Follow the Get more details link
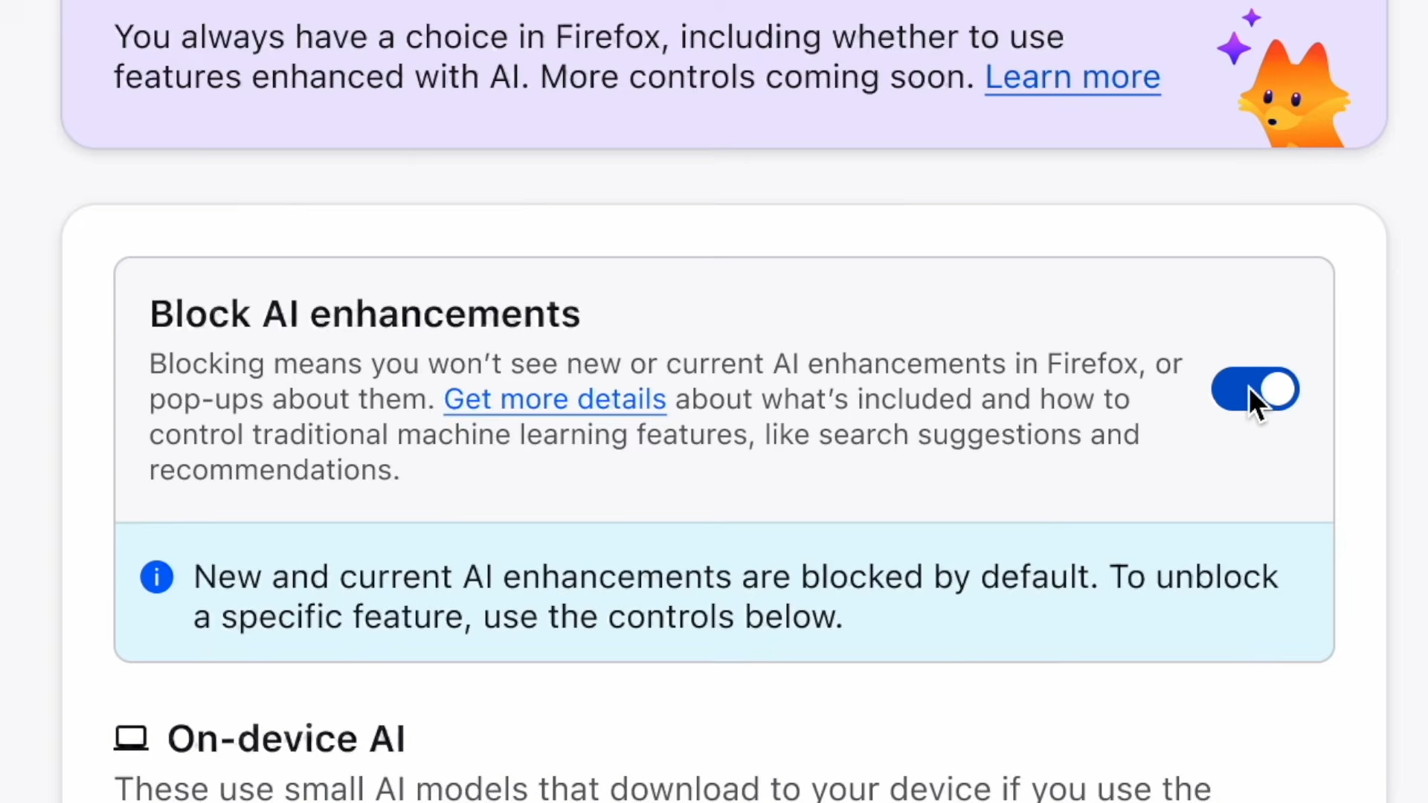Image resolution: width=1428 pixels, height=803 pixels. point(555,399)
